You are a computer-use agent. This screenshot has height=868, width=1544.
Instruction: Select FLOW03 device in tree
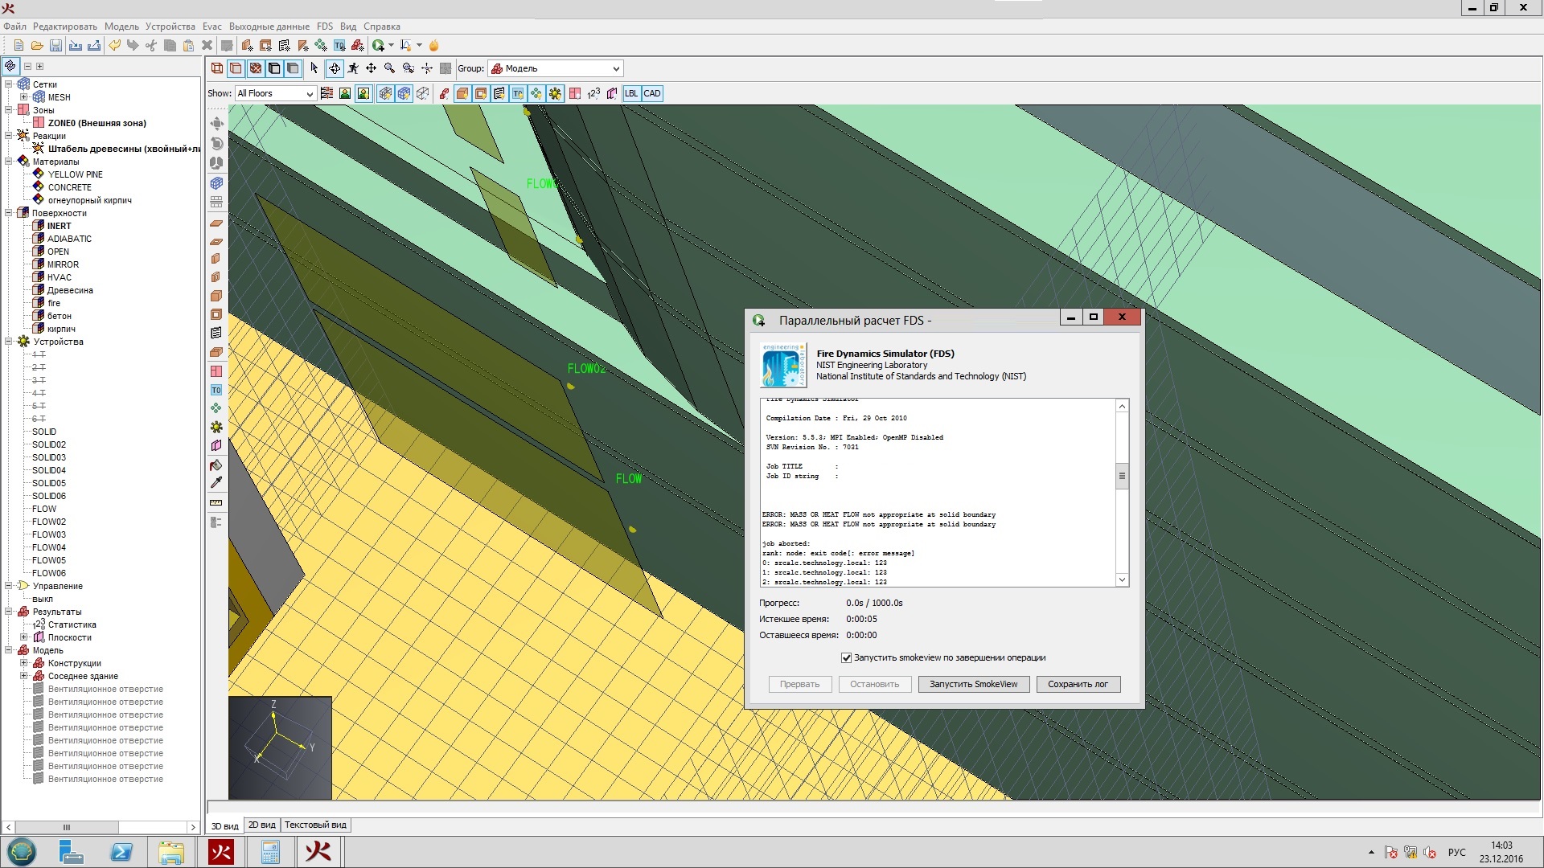[49, 534]
